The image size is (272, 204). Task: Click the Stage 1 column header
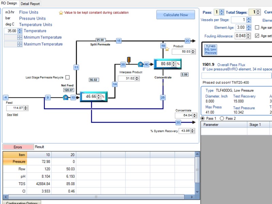[258, 124]
